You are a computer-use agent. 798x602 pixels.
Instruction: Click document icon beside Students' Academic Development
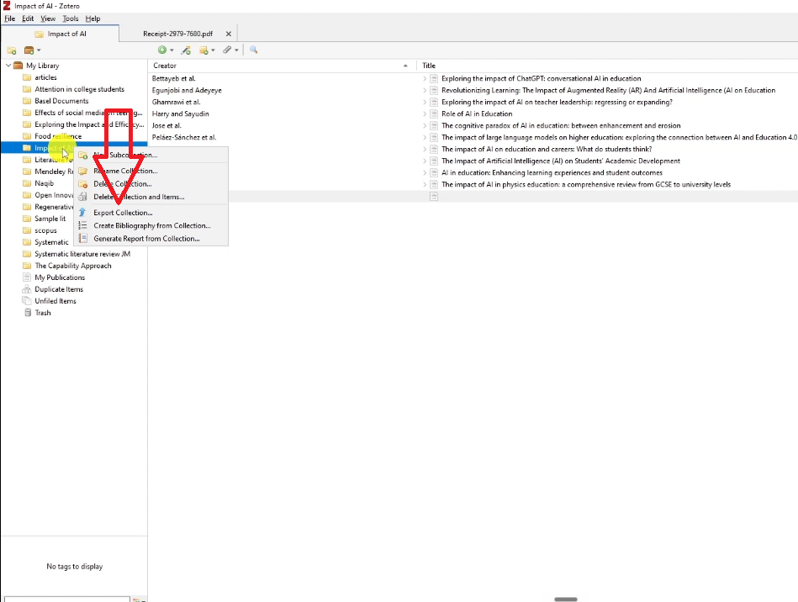tap(434, 161)
